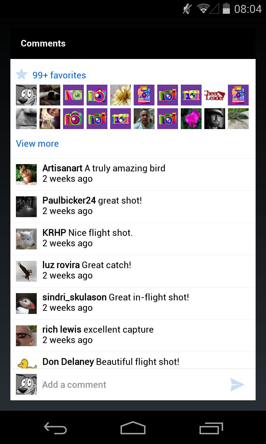Tap the favorites star icon
This screenshot has width=266, height=444.
pos(21,74)
